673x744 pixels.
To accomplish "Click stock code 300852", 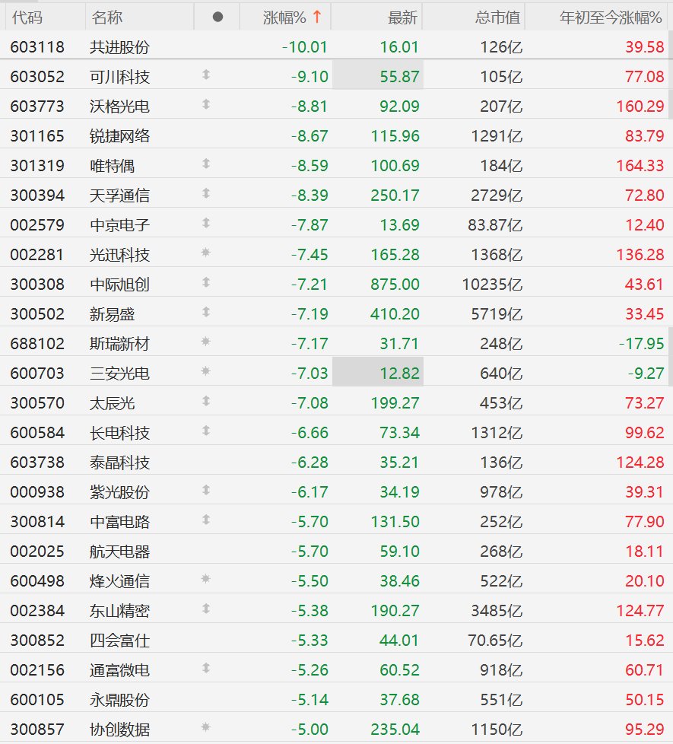I will click(x=37, y=641).
